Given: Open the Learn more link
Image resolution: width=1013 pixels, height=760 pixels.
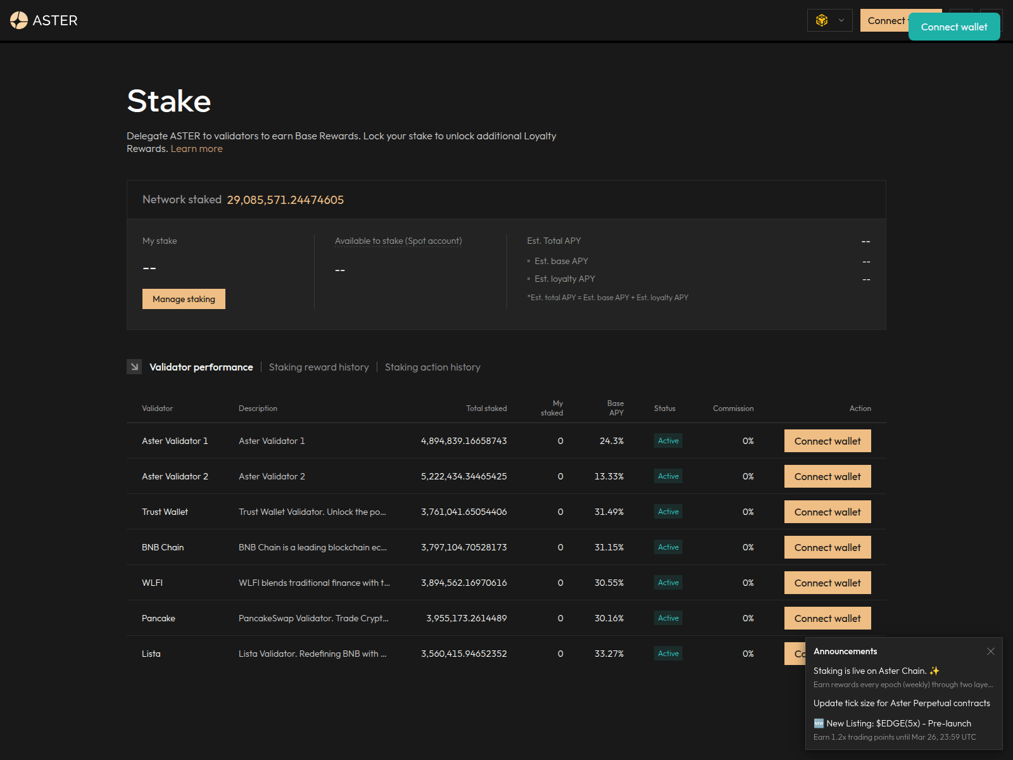Looking at the screenshot, I should point(196,148).
